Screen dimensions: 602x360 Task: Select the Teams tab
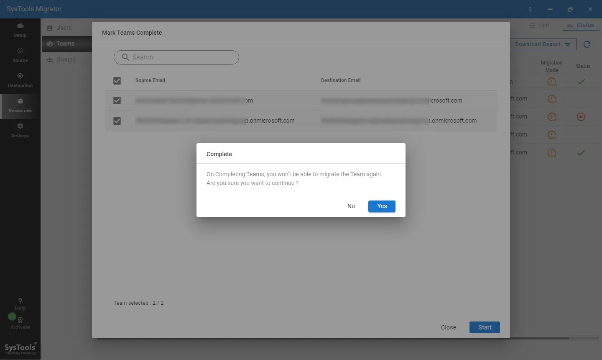[x=66, y=44]
